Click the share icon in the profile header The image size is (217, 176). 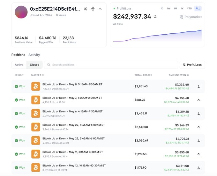[100, 9]
